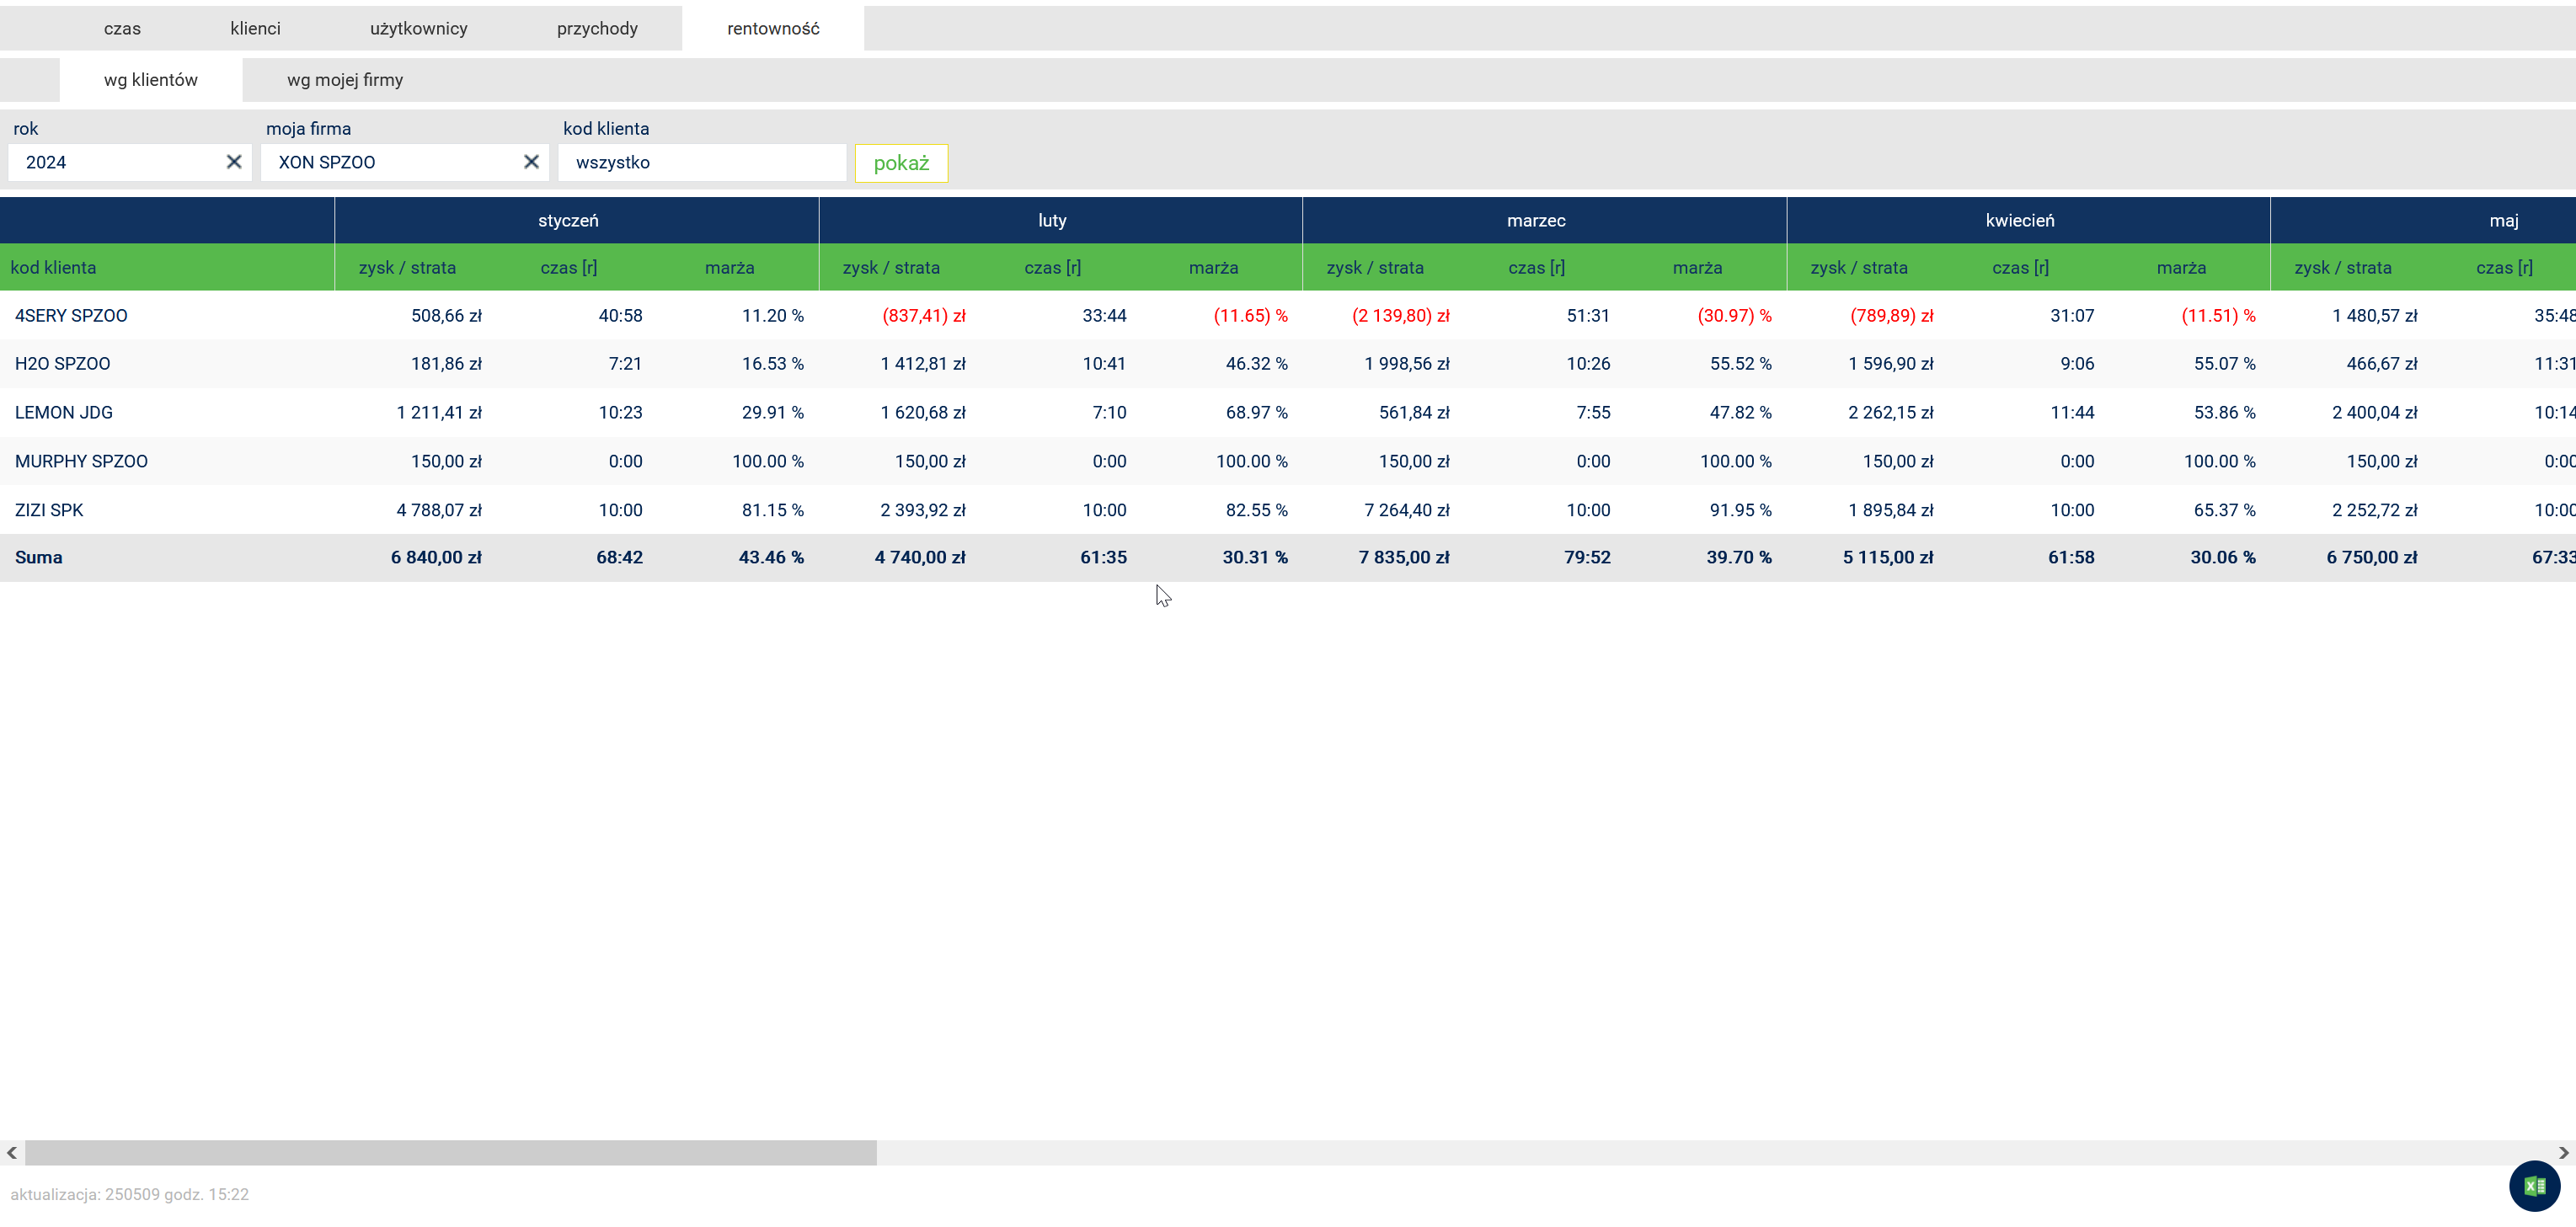Select the LEMON JDG row name
2576x1227 pixels.
(64, 413)
